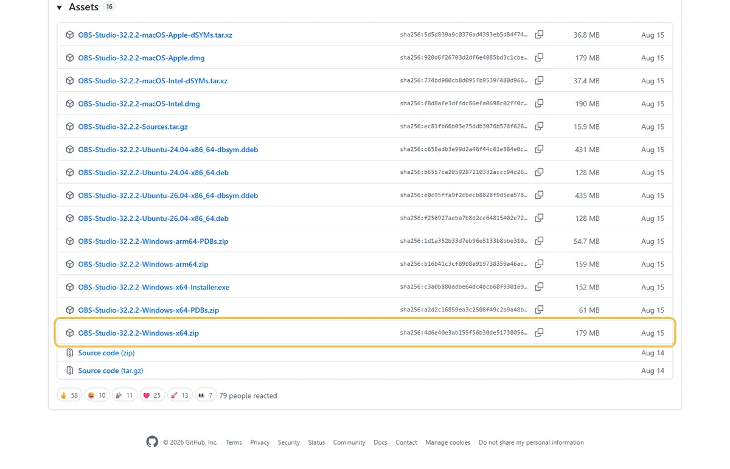Copy sha256 of Ubuntu-26.04 dbsym.ddeb

coord(539,195)
